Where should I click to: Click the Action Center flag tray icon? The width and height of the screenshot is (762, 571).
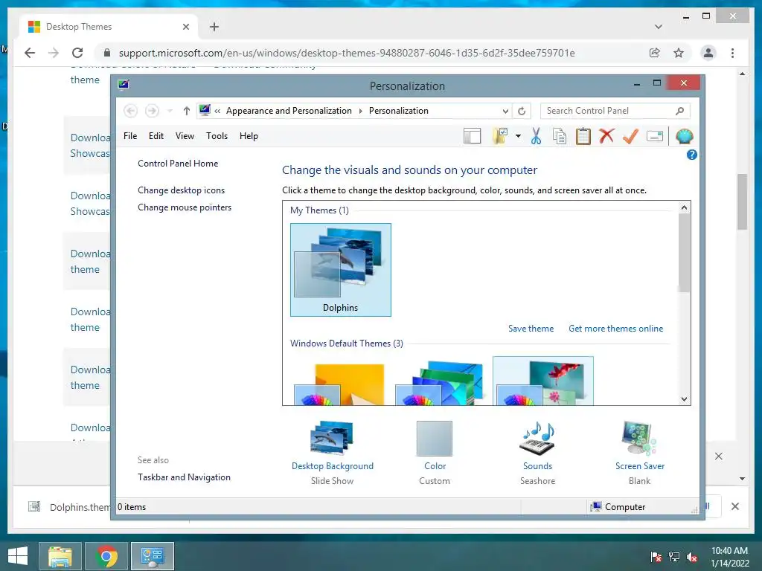pyautogui.click(x=656, y=557)
